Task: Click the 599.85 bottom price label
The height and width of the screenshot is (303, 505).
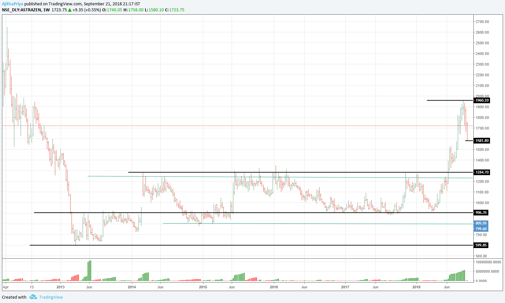Action: (481, 245)
